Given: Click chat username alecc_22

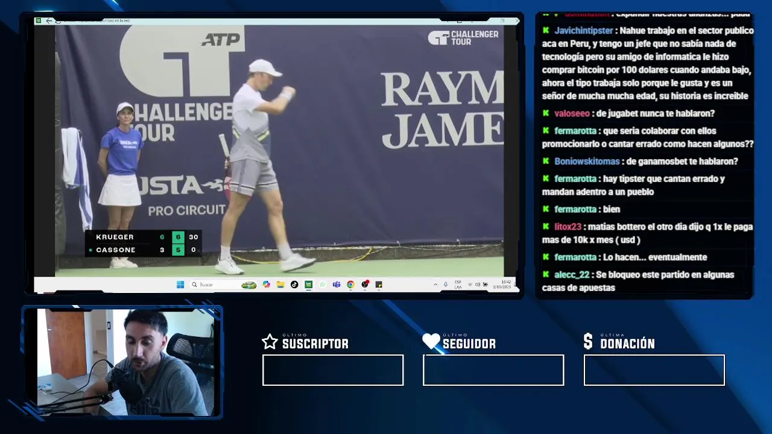Looking at the screenshot, I should [572, 275].
